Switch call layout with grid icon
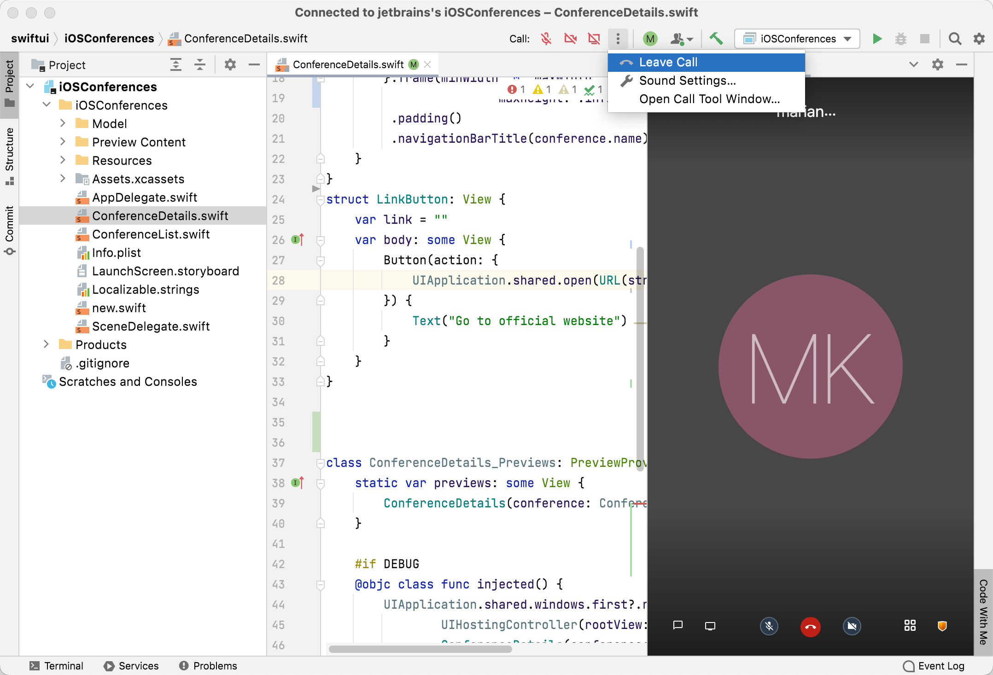Image resolution: width=993 pixels, height=675 pixels. click(x=910, y=626)
